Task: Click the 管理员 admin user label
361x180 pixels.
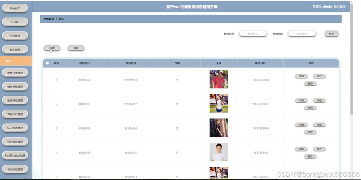Action: pos(322,7)
